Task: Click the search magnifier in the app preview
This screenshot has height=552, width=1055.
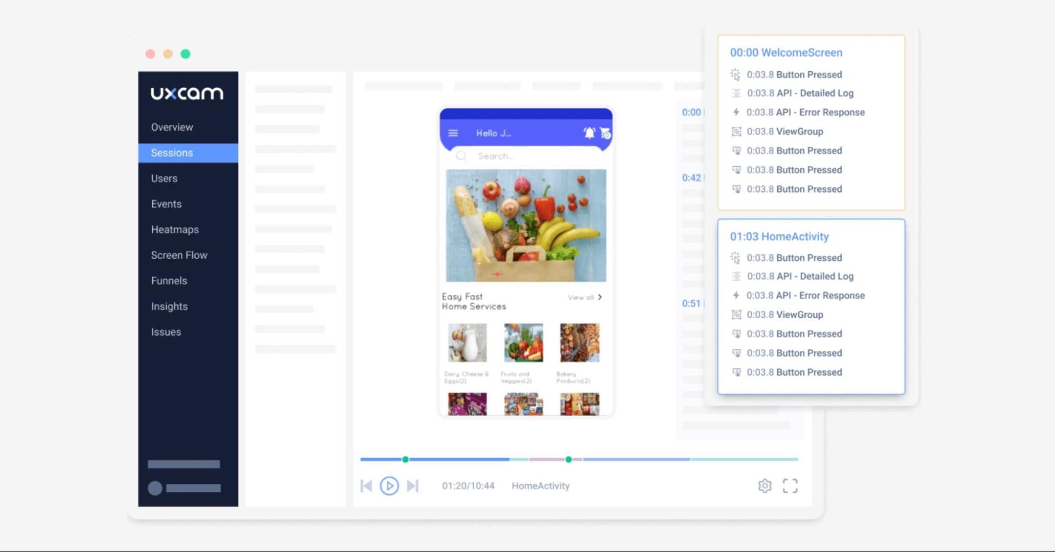Action: coord(461,156)
